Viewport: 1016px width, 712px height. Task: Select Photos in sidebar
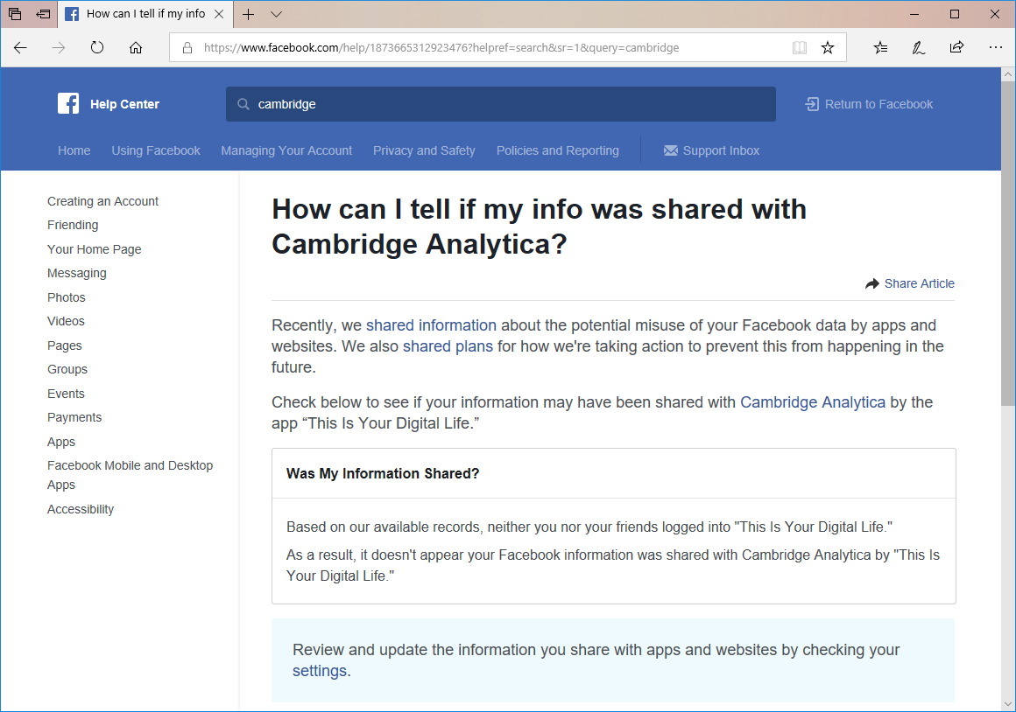[66, 297]
